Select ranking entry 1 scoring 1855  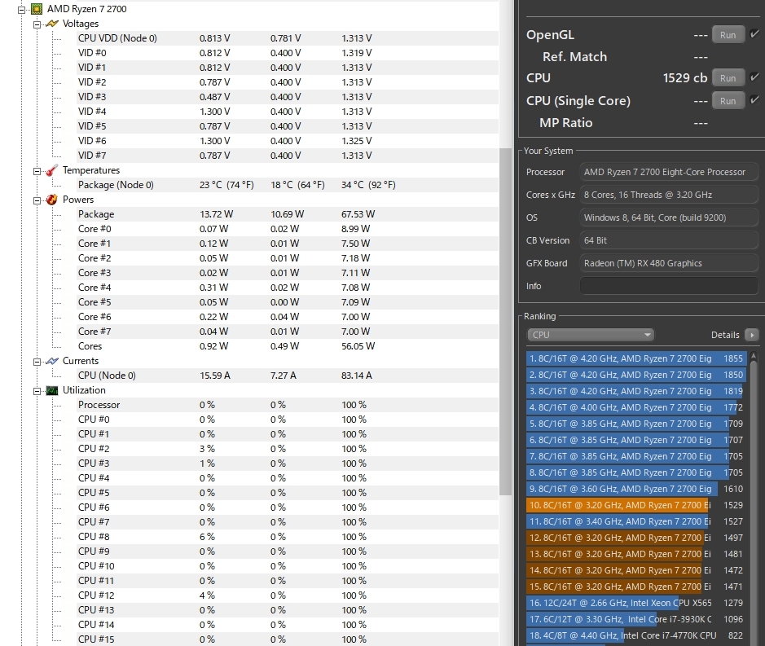point(636,358)
